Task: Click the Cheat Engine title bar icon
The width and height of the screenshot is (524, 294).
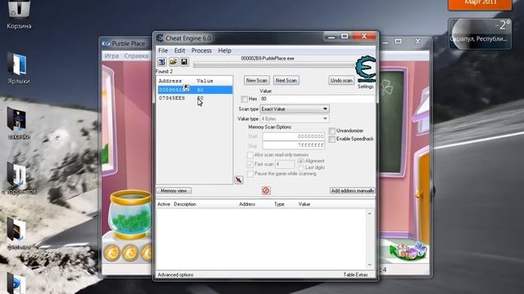Action: coord(160,38)
